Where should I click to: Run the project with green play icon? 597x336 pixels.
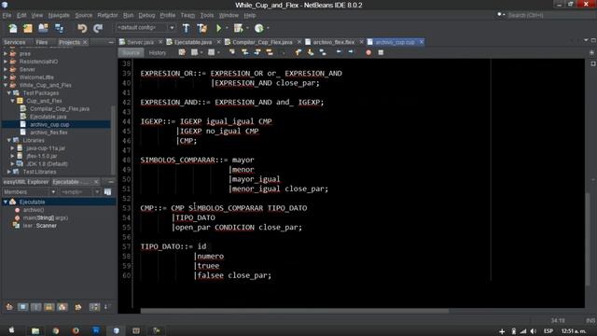tap(219, 28)
